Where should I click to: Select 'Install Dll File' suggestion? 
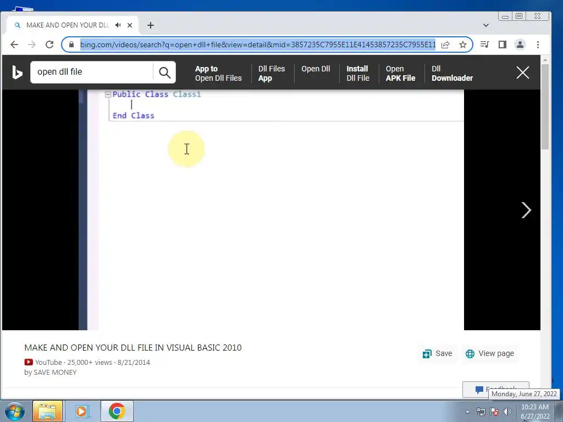click(357, 73)
